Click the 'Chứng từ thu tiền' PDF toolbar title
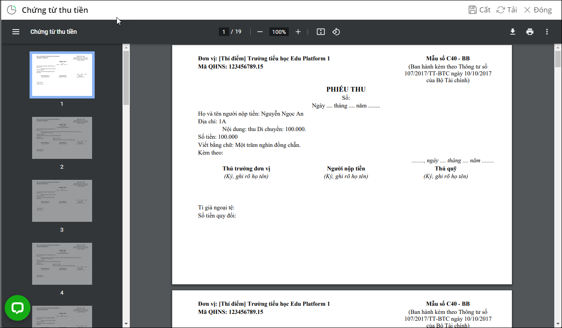 click(x=54, y=32)
